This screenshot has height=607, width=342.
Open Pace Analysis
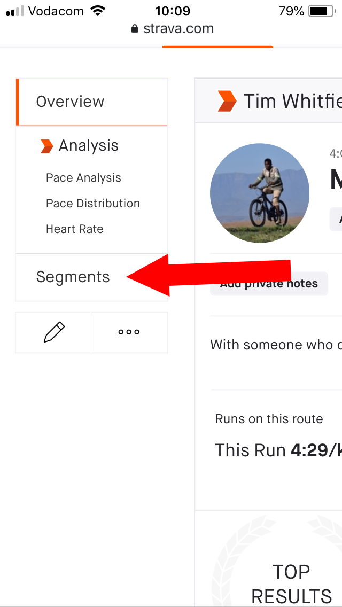pos(84,178)
